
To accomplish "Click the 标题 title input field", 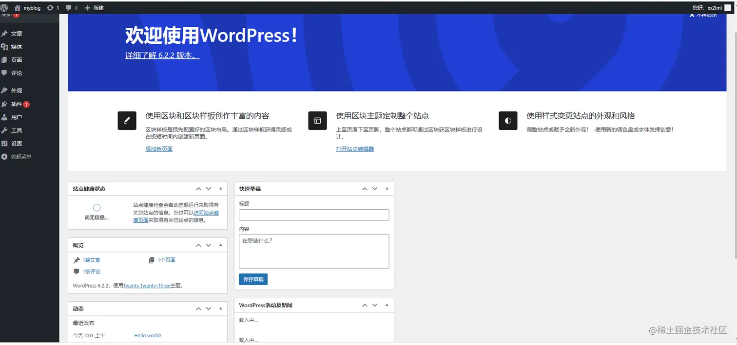I will point(314,215).
